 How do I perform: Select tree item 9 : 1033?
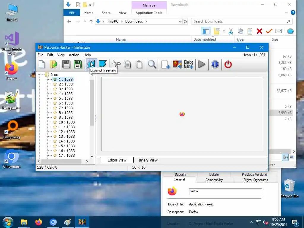click(x=66, y=117)
